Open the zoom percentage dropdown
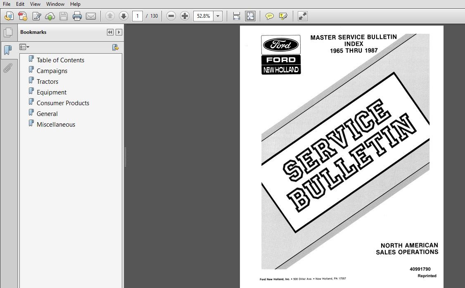The height and width of the screenshot is (288, 465). coord(218,16)
